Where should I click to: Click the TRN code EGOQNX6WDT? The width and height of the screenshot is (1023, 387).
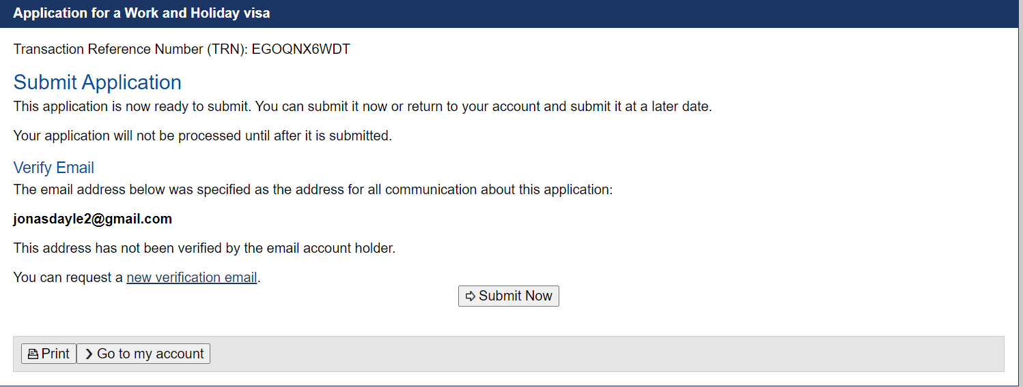click(x=301, y=49)
